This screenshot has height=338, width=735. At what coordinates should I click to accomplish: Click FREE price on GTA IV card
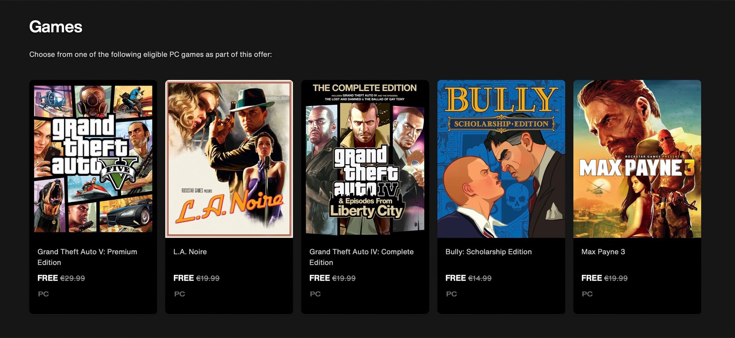click(319, 278)
